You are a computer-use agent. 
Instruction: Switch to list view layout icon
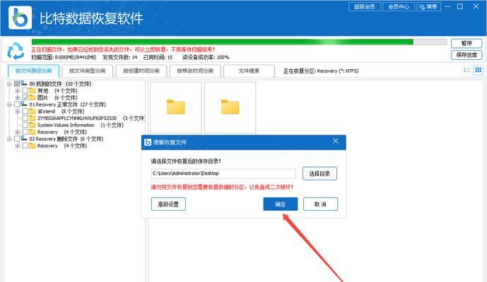(467, 70)
